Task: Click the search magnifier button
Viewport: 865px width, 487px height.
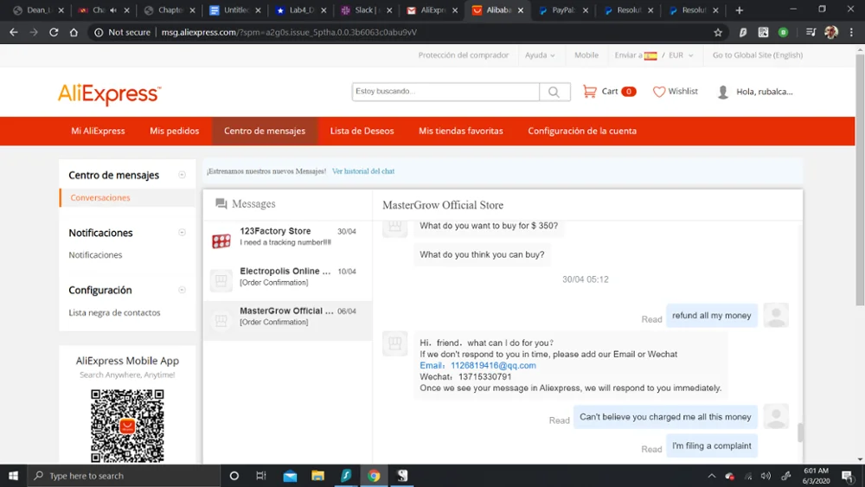Action: (x=554, y=92)
